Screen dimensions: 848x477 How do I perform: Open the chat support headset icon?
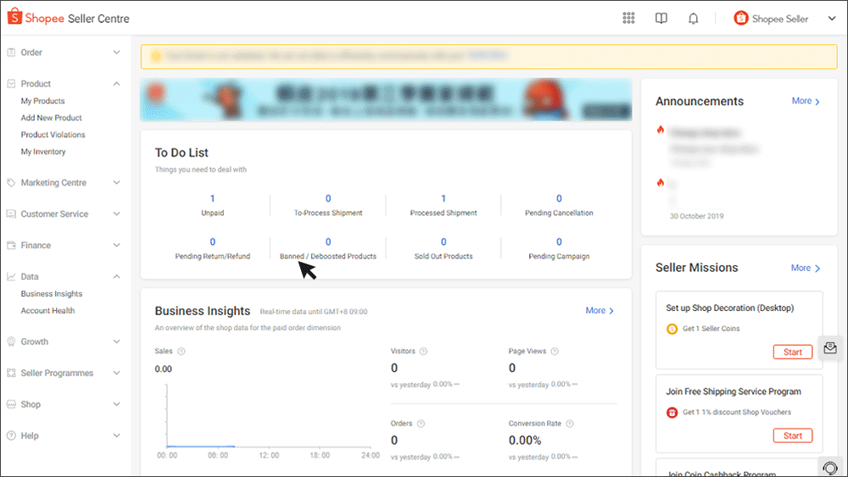point(830,468)
